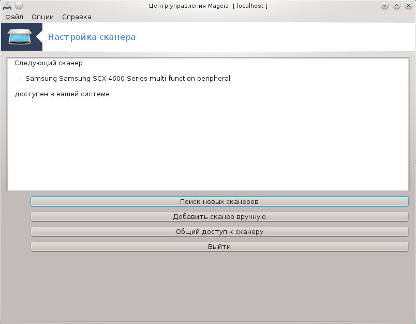The height and width of the screenshot is (324, 416).
Task: Close the Mageia control center window
Action: pyautogui.click(x=408, y=6)
